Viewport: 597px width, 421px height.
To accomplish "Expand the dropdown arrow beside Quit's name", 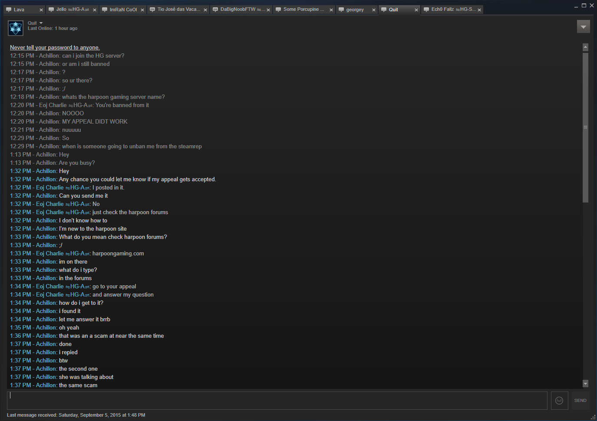I will click(41, 23).
